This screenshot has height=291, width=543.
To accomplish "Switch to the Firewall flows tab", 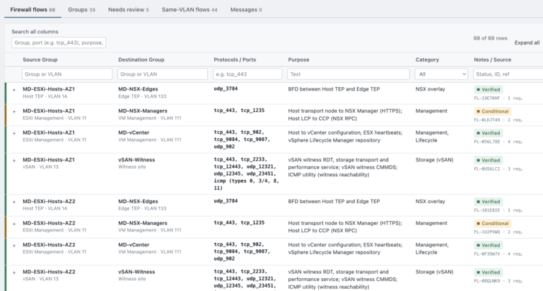I will (x=33, y=10).
